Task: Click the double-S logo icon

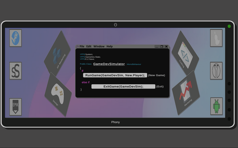Action: [16, 71]
